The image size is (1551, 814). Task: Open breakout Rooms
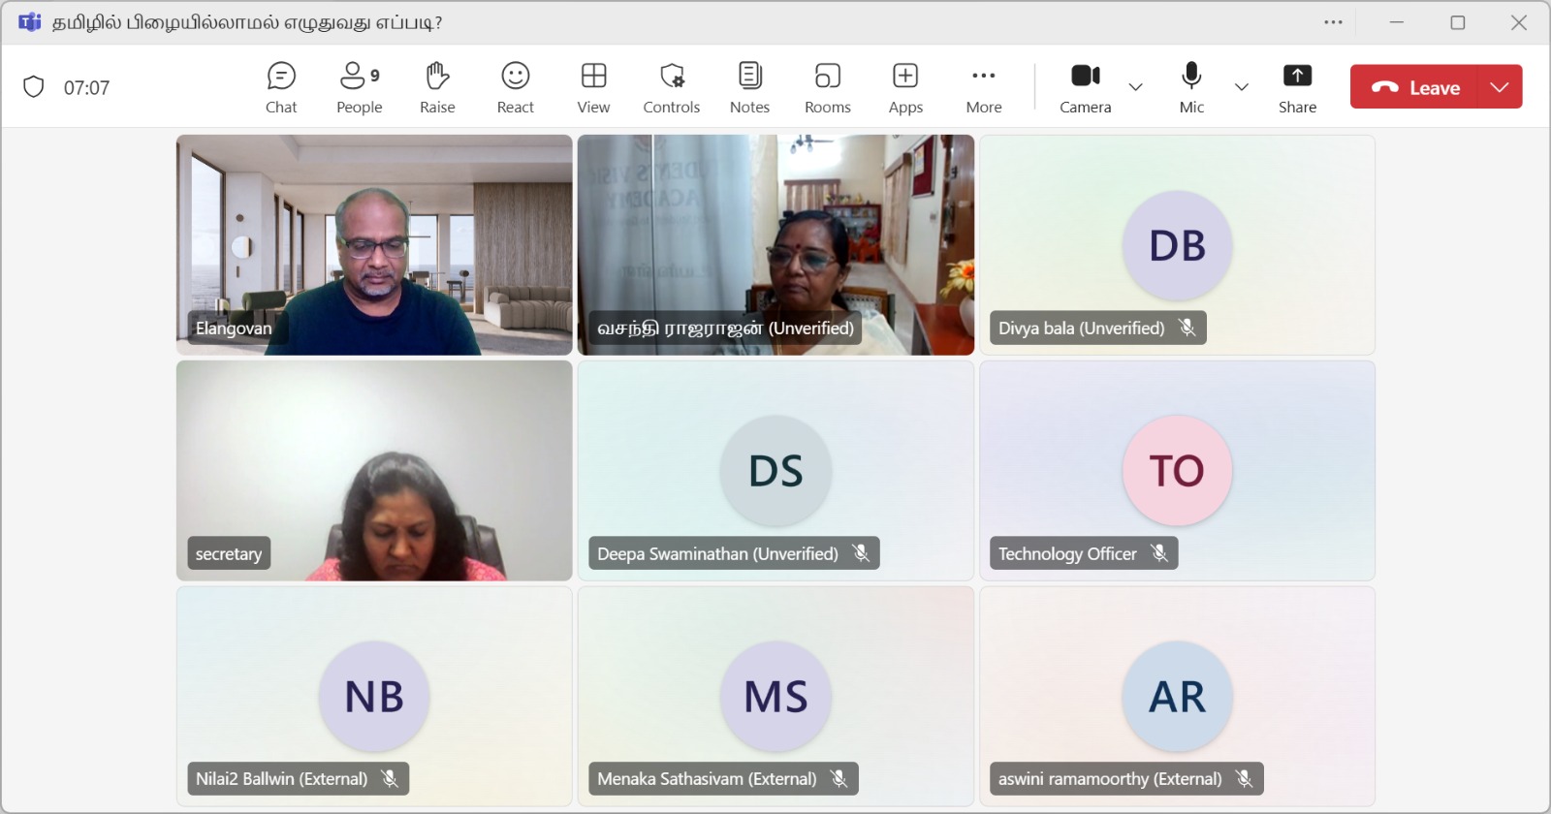[x=827, y=87]
